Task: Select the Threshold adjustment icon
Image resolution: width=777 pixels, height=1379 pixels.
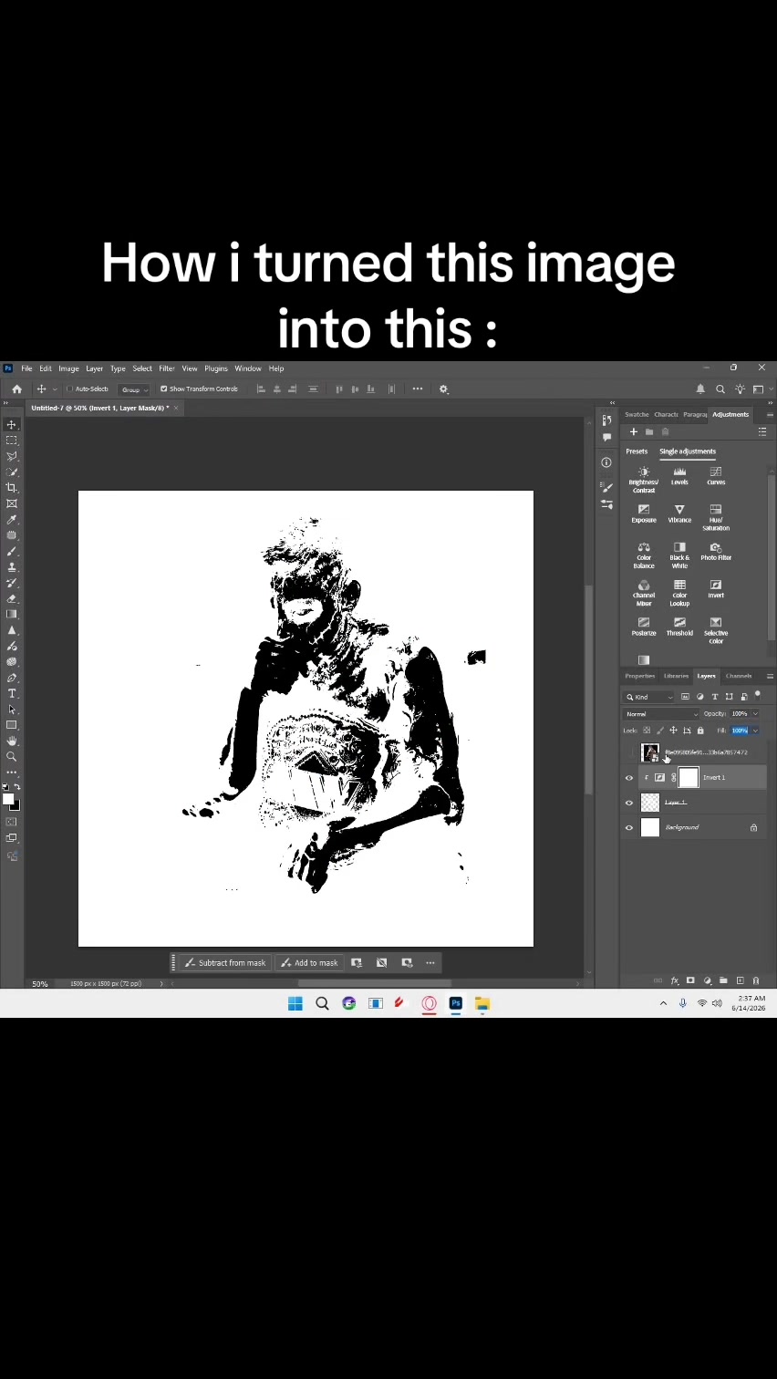Action: (x=679, y=622)
